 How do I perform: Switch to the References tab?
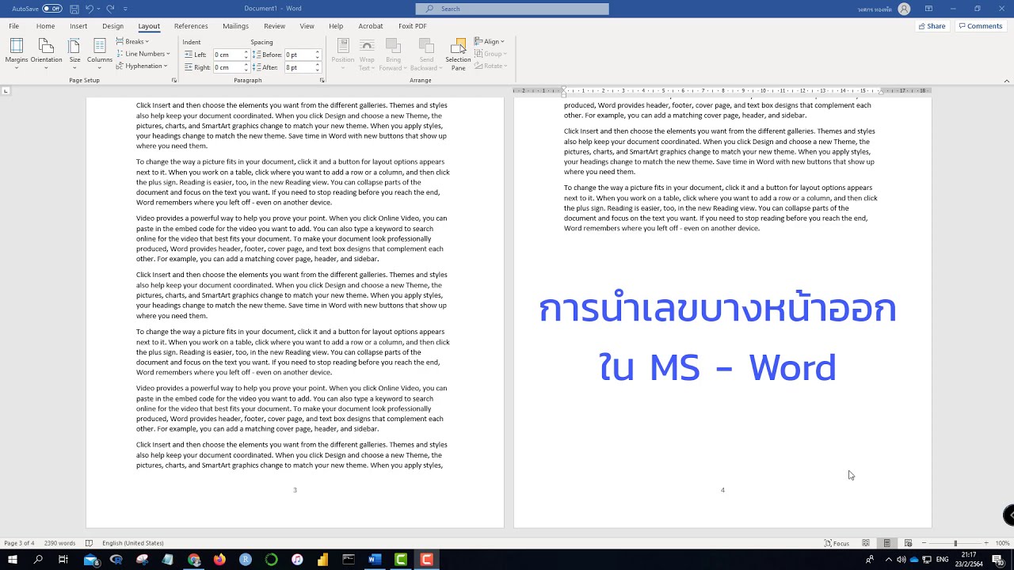point(191,26)
